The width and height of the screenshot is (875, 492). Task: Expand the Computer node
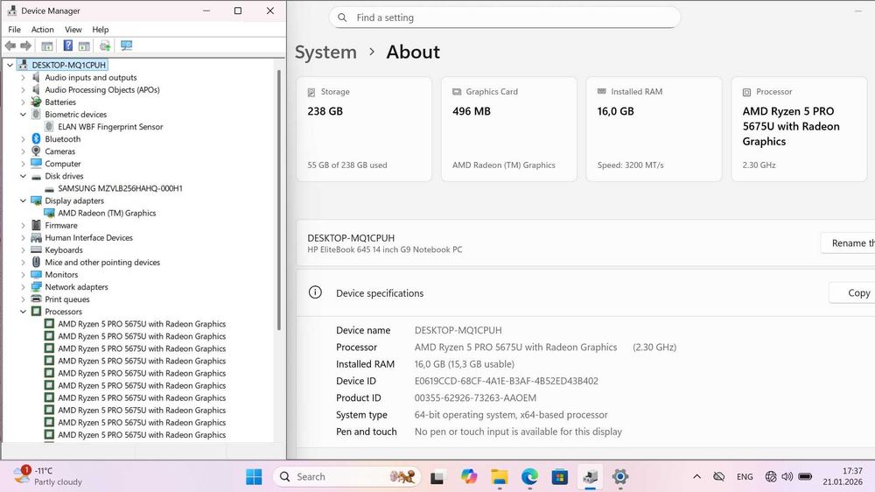tap(23, 164)
